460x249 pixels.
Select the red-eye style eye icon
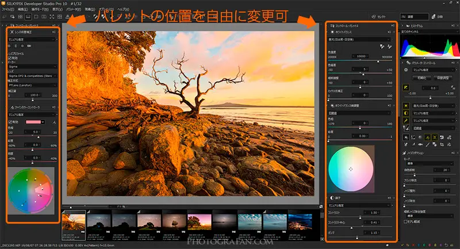pyautogui.click(x=420, y=144)
